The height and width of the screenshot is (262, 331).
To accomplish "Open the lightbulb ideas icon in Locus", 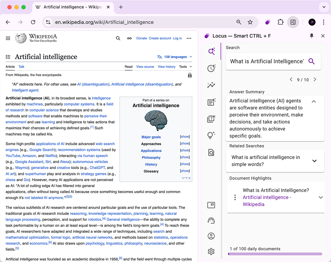I will click(x=211, y=136).
